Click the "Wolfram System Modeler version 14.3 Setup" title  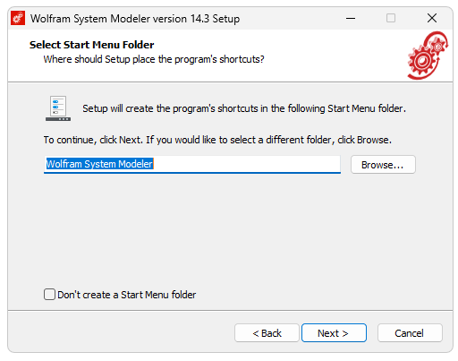pyautogui.click(x=135, y=19)
